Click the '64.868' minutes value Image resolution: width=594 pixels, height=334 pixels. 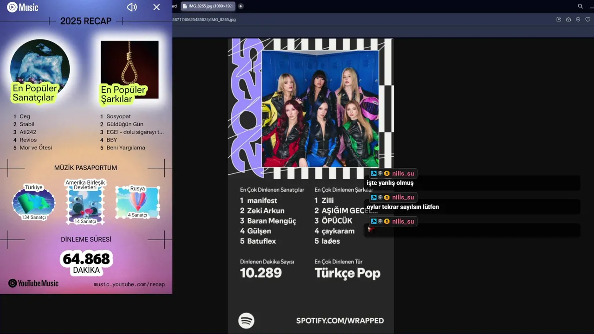[x=86, y=258]
